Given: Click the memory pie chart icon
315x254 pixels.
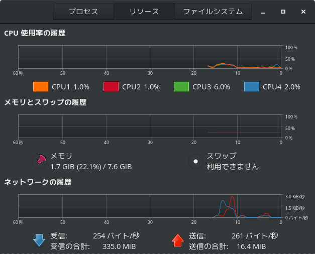Looking at the screenshot, I should coord(40,161).
